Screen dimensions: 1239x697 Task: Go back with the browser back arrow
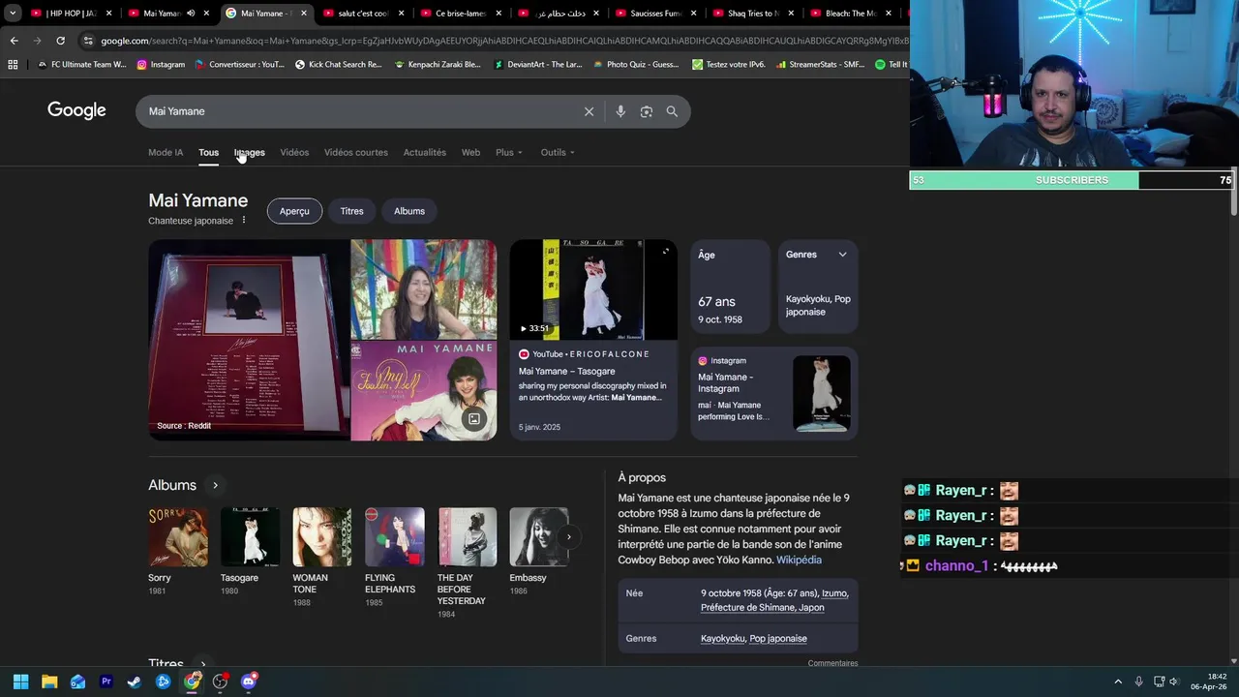(14, 41)
